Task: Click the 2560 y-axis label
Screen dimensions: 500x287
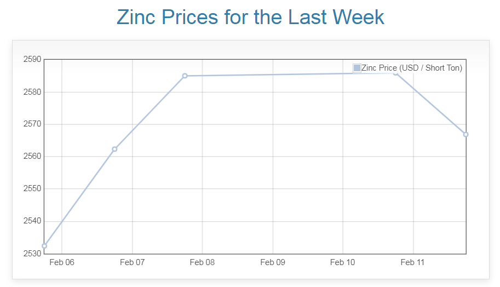Action: tap(32, 157)
